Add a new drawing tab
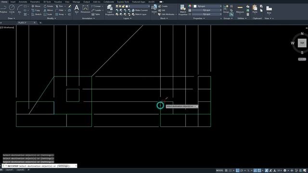Viewport: 308px width, 173px height. tap(40, 23)
